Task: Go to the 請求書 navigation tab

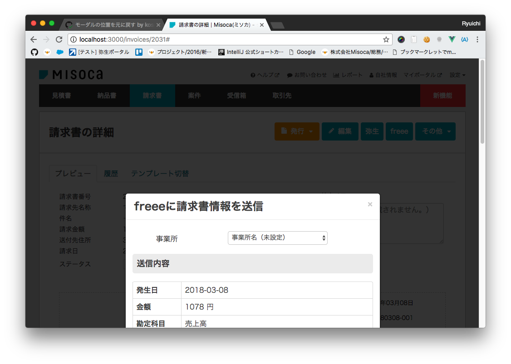Action: point(152,95)
